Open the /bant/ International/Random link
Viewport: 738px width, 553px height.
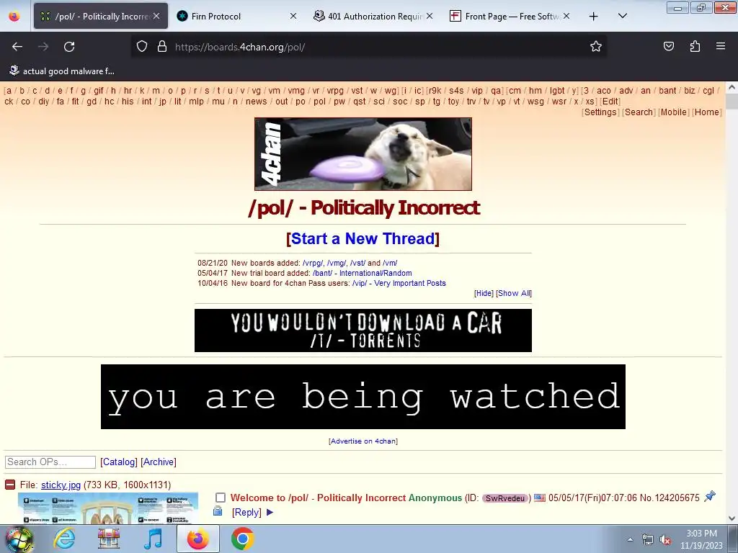pos(362,273)
